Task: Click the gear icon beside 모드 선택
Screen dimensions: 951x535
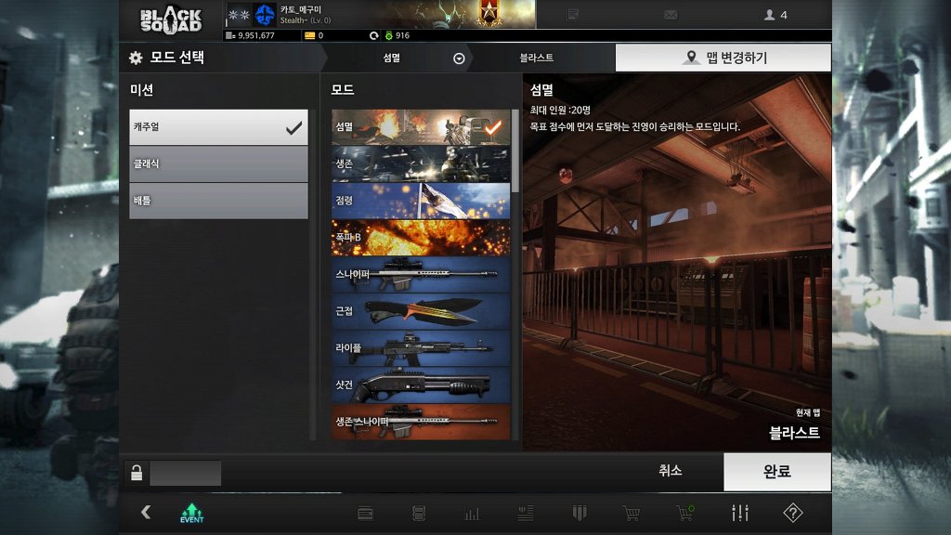Action: pyautogui.click(x=136, y=58)
